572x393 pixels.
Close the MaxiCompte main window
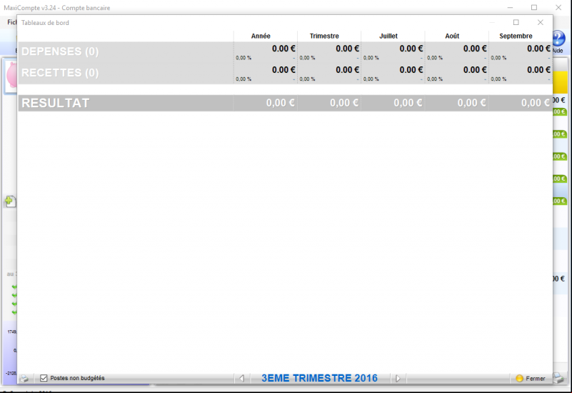point(558,7)
